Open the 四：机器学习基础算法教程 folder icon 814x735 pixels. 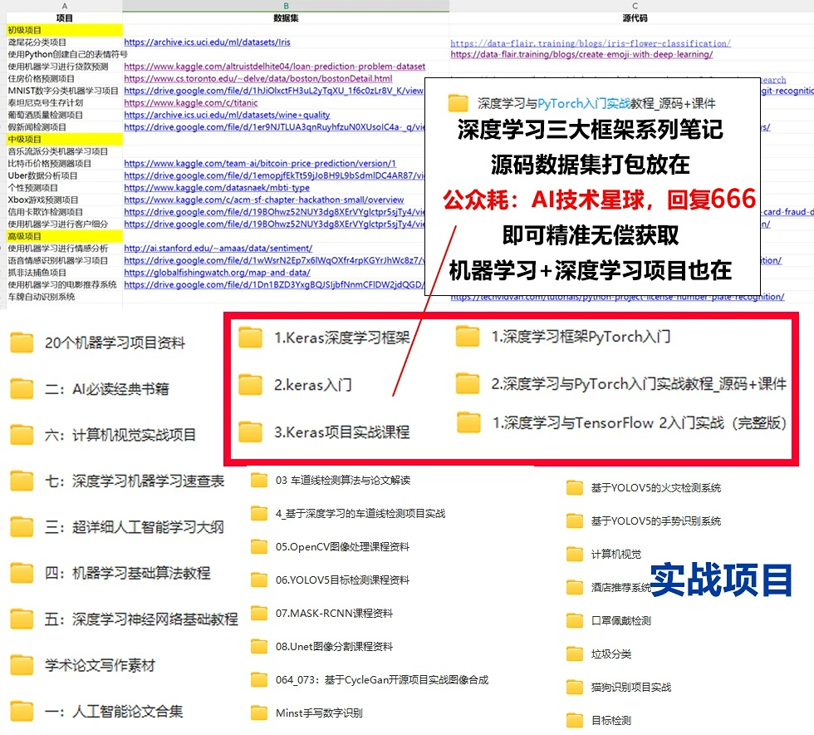coord(22,573)
